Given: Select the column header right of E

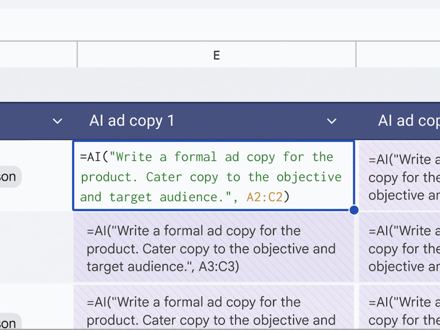Looking at the screenshot, I should click(398, 55).
